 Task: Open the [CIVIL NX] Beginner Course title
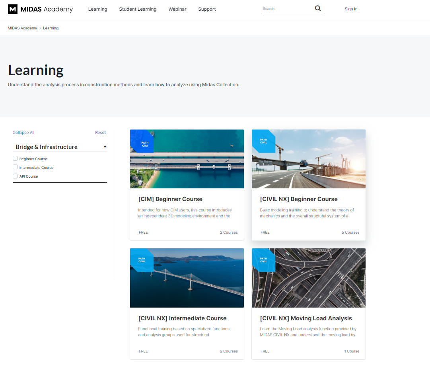pos(299,199)
